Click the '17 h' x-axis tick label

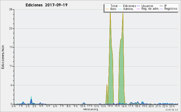[131, 106]
